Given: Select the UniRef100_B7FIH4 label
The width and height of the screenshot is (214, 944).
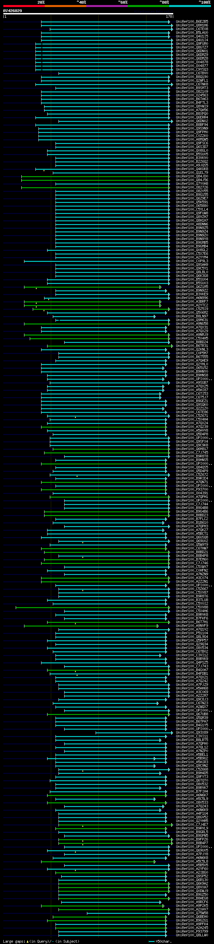Looking at the screenshot, I should click(x=192, y=792).
